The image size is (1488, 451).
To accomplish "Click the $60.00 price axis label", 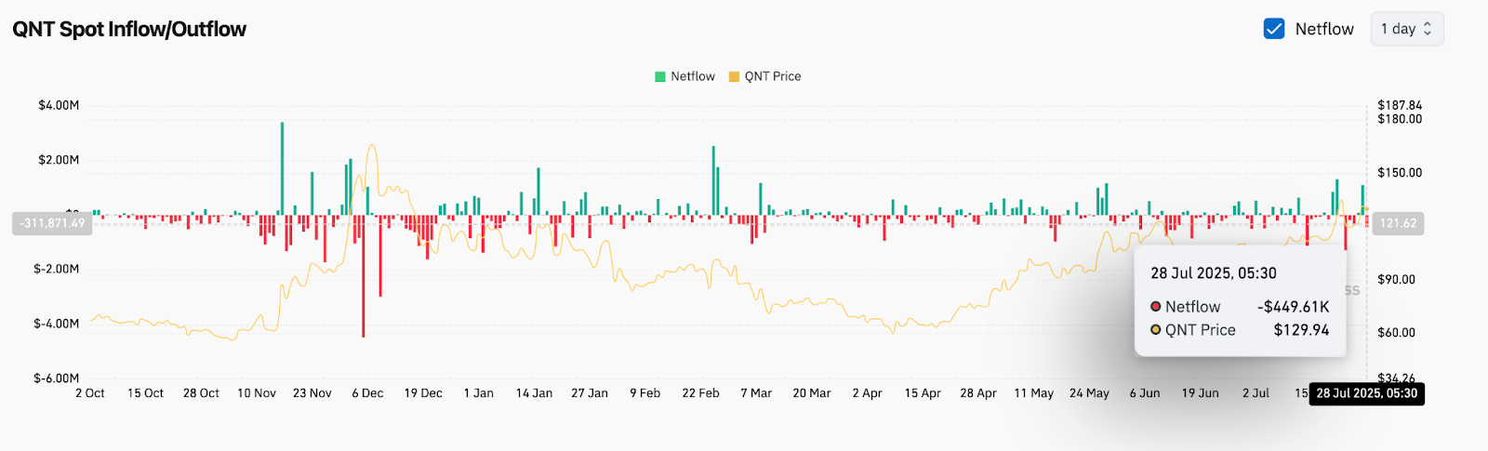I will [x=1396, y=332].
